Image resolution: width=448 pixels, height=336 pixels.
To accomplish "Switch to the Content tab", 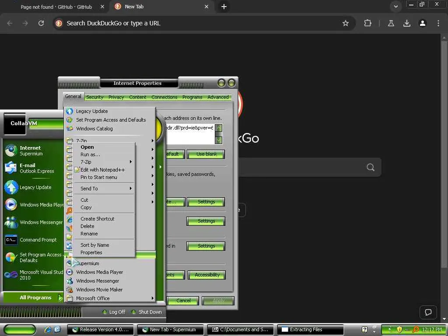I will 137,97.
